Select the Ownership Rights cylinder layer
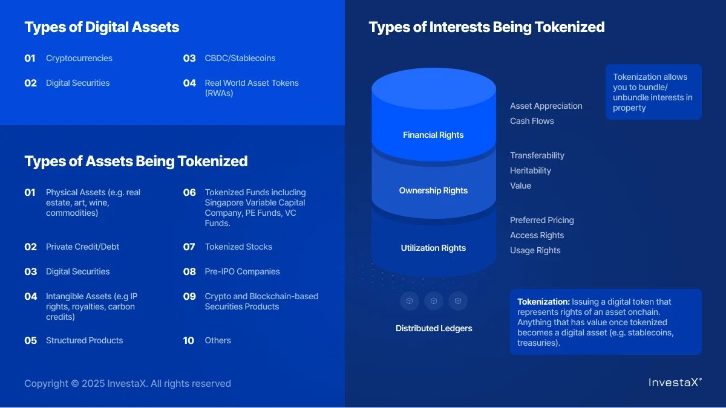Screen dimensions: 726x408 tap(433, 190)
